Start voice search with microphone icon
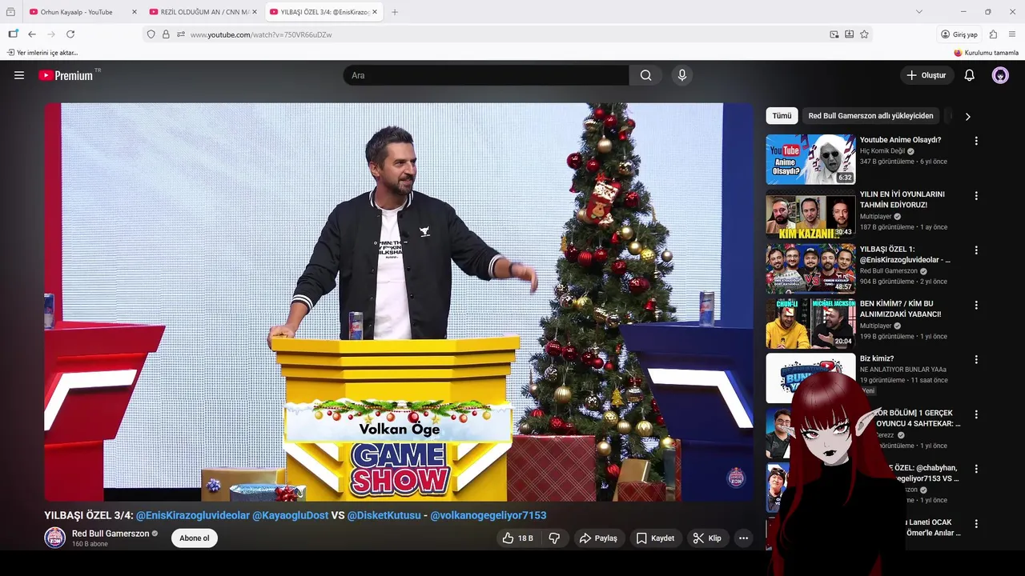 tap(682, 75)
